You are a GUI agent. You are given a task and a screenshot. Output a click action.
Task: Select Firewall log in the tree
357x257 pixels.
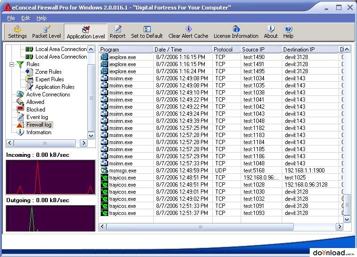click(39, 125)
